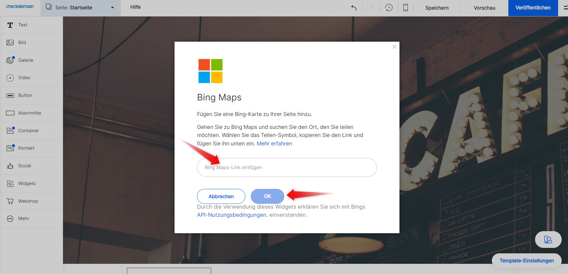Insert a Button element

25,95
